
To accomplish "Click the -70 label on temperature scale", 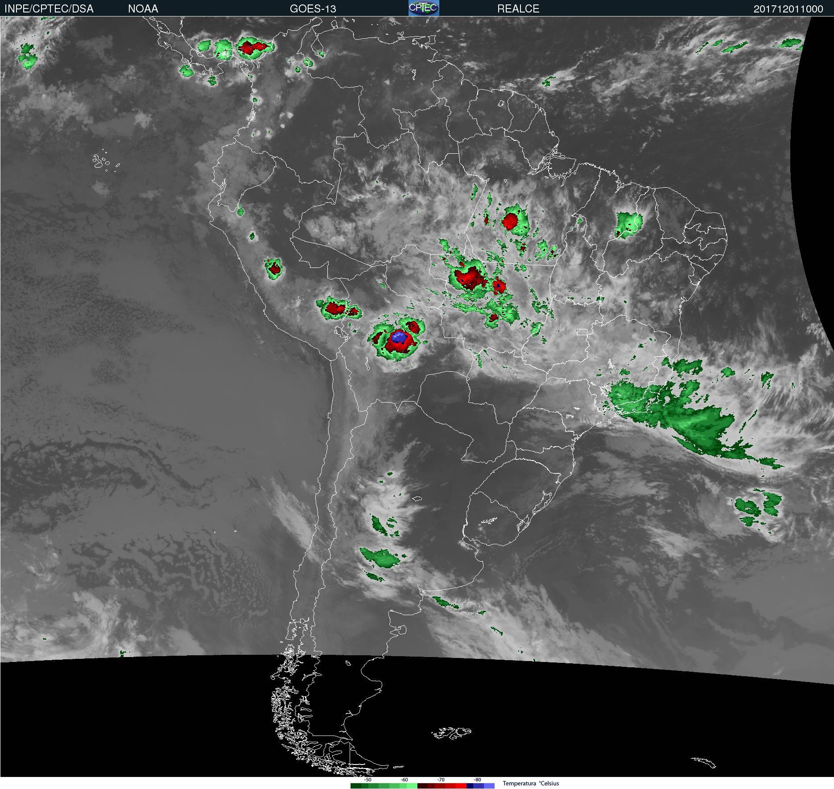I will pos(441,780).
